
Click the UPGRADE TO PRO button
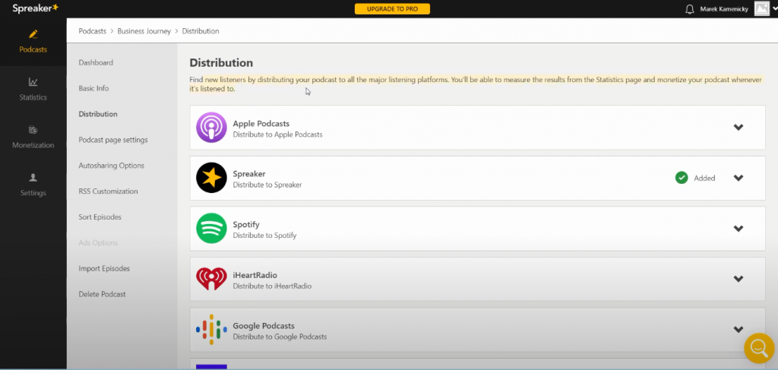pyautogui.click(x=392, y=9)
